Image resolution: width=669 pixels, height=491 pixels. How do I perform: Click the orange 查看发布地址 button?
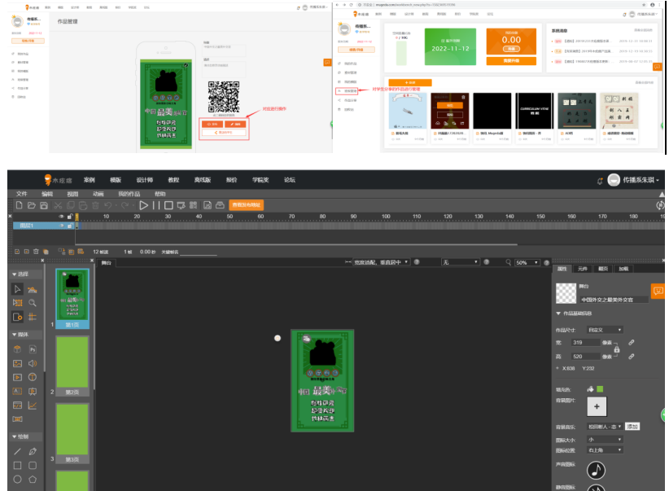click(246, 205)
